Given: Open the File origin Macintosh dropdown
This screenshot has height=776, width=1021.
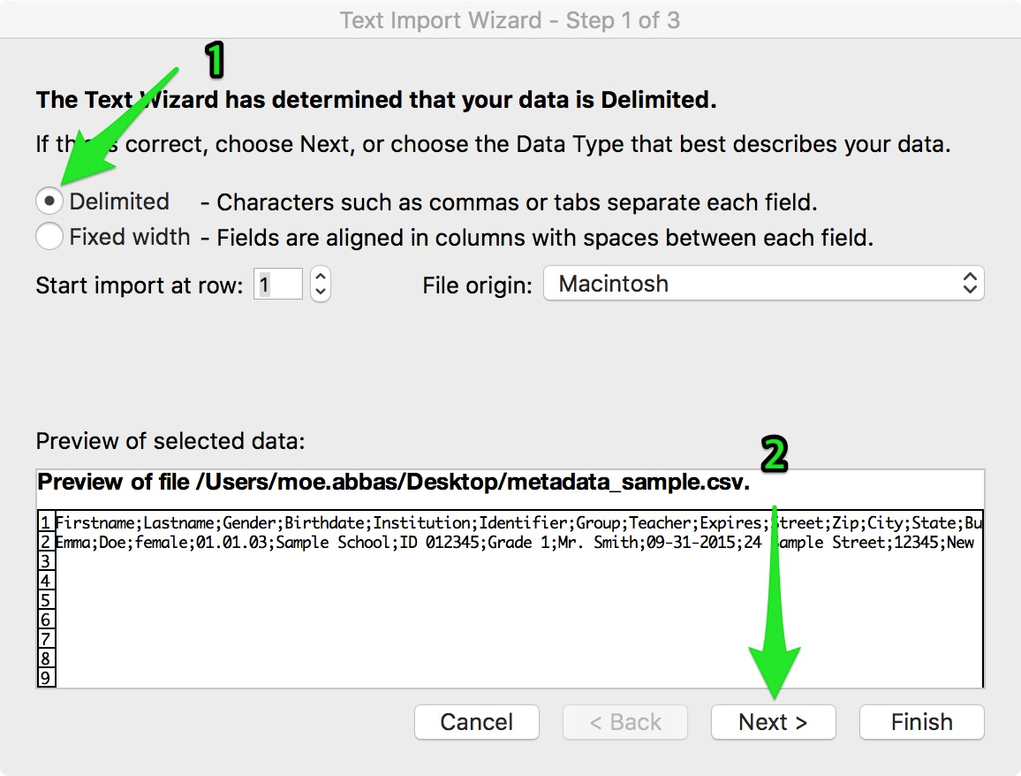Looking at the screenshot, I should point(764,284).
